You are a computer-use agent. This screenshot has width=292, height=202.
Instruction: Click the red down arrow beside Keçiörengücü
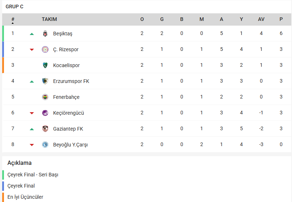tap(32, 113)
